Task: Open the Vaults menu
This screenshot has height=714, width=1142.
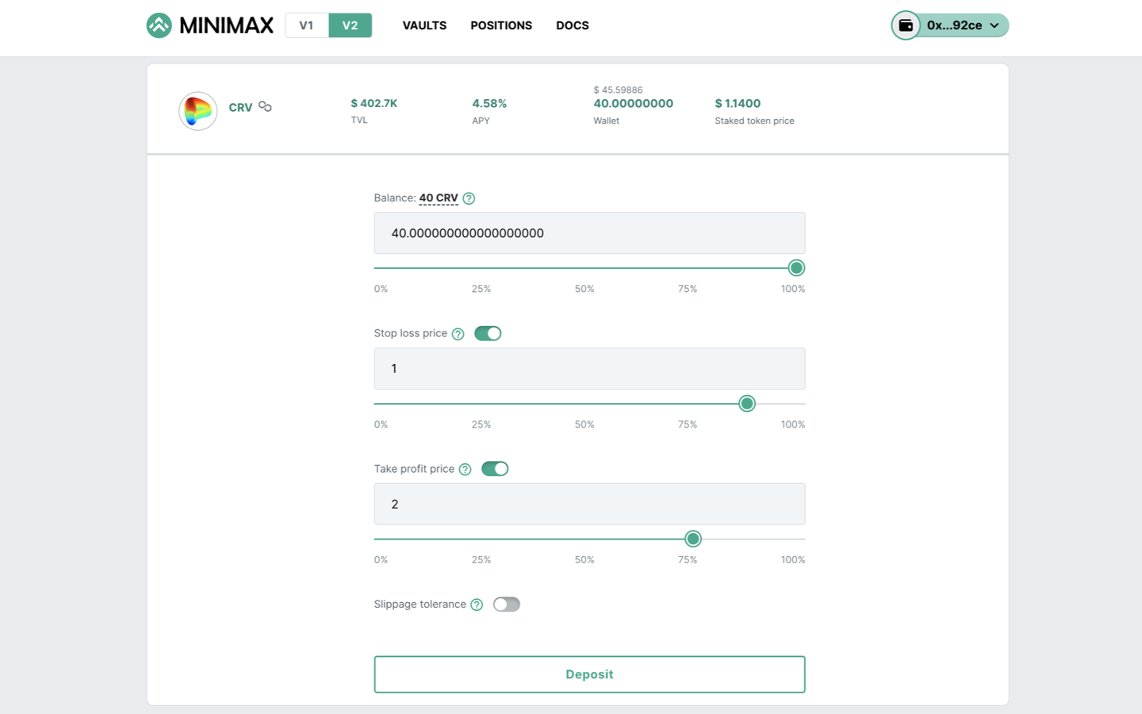Action: click(424, 25)
